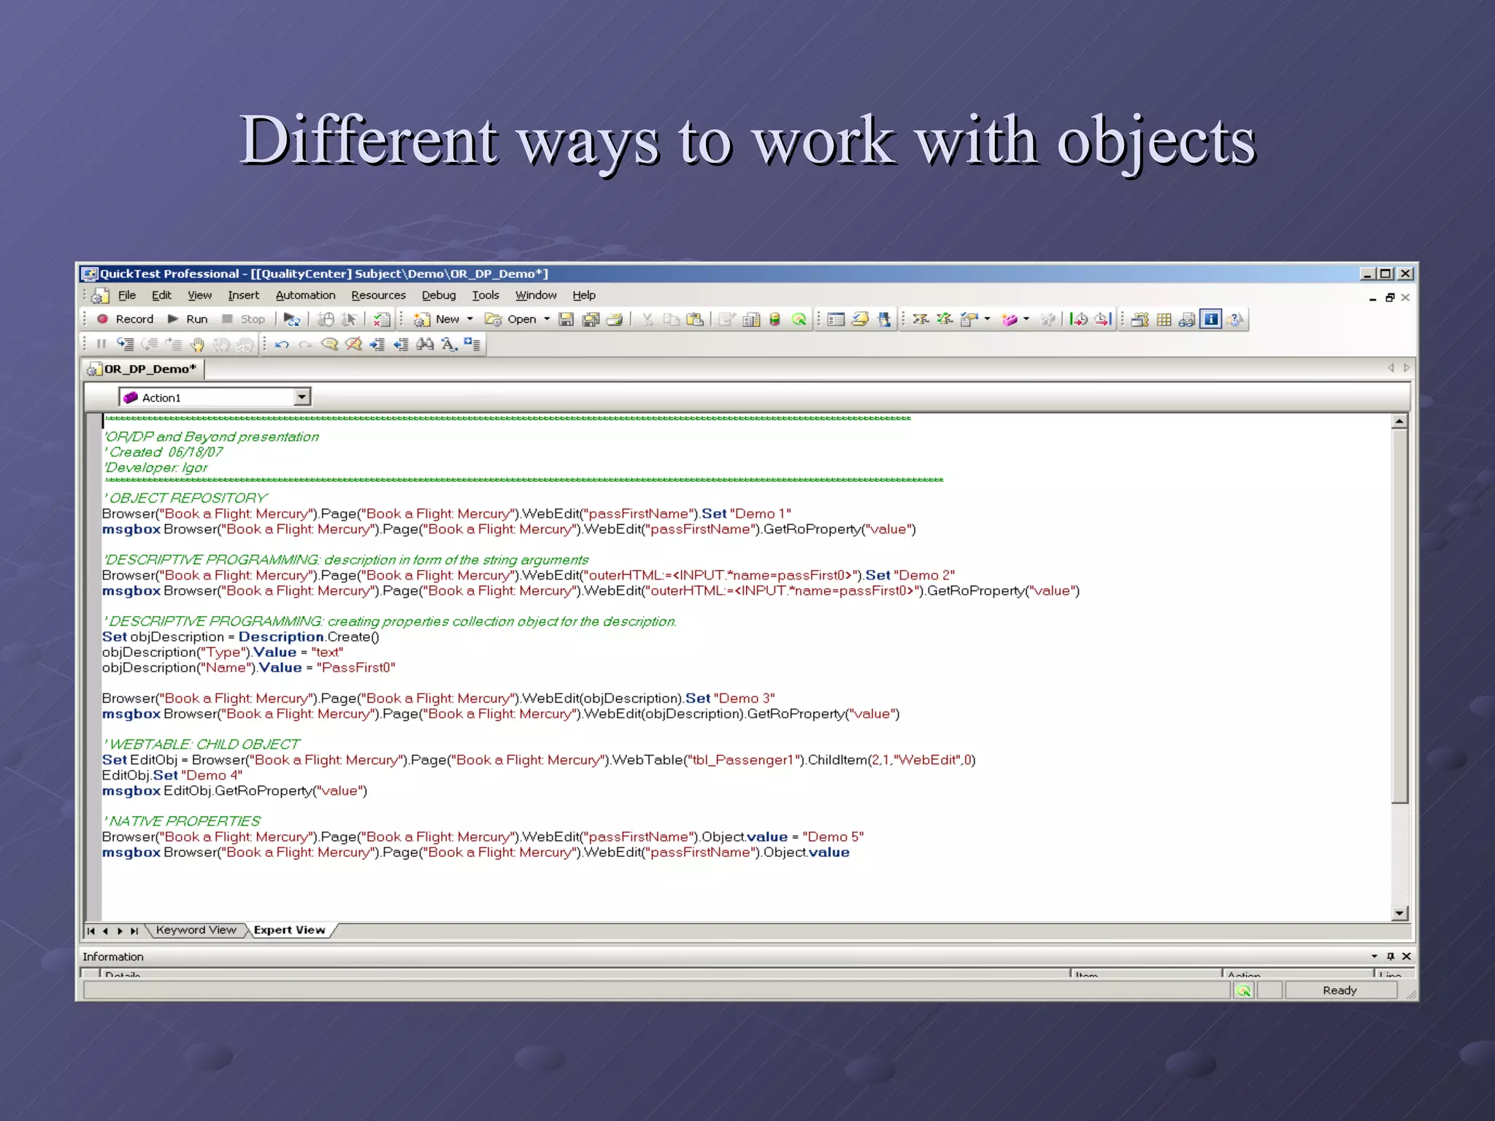This screenshot has height=1121, width=1495.
Task: Open the help question mark icon
Action: click(1235, 319)
